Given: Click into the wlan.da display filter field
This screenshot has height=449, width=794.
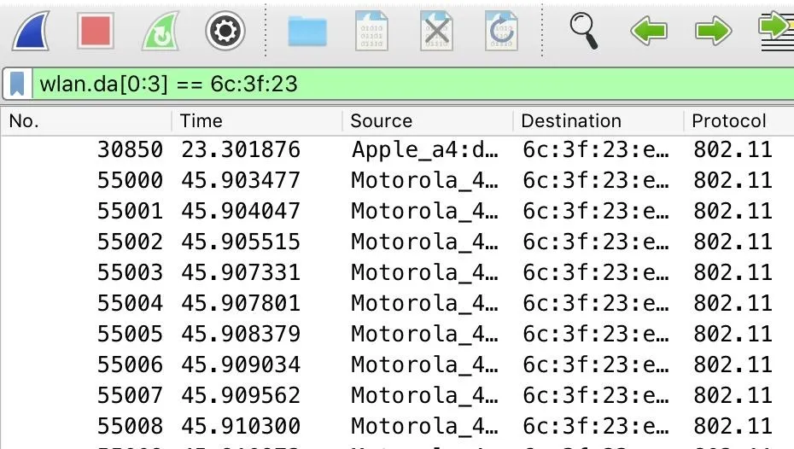Looking at the screenshot, I should (x=413, y=84).
